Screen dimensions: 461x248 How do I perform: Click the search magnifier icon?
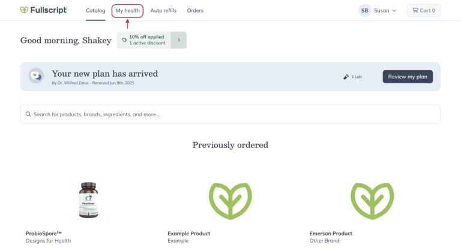pyautogui.click(x=28, y=114)
